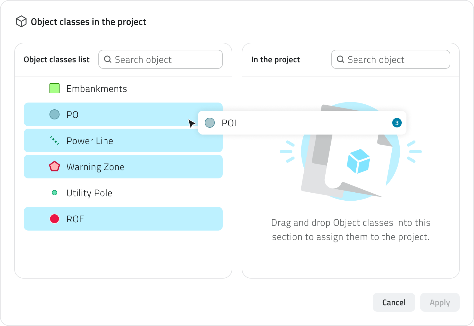Click the red Warning Zone pentagon icon

55,167
